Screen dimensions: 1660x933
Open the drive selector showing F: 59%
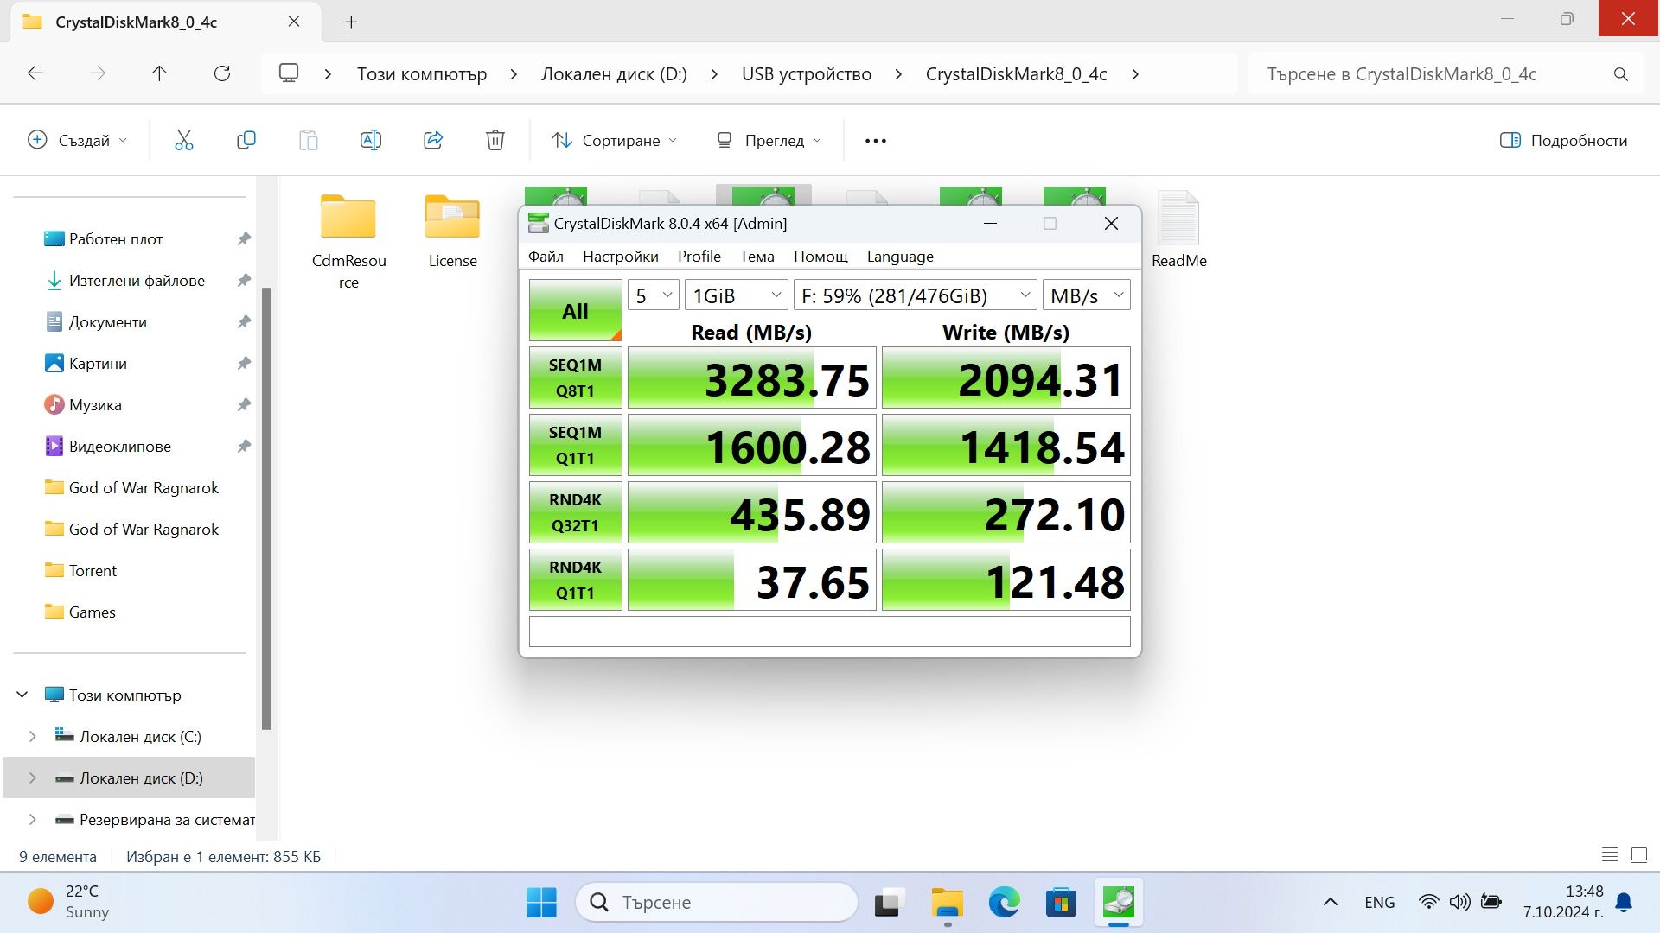[x=915, y=295]
